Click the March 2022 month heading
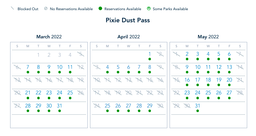 click(x=49, y=37)
